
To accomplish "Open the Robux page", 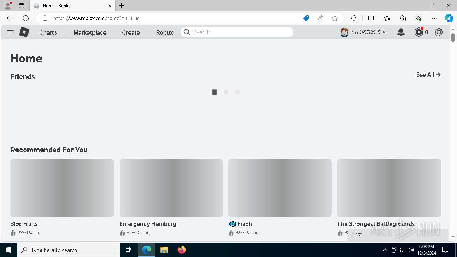I will pos(165,32).
